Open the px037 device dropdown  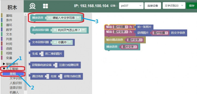click(131, 6)
